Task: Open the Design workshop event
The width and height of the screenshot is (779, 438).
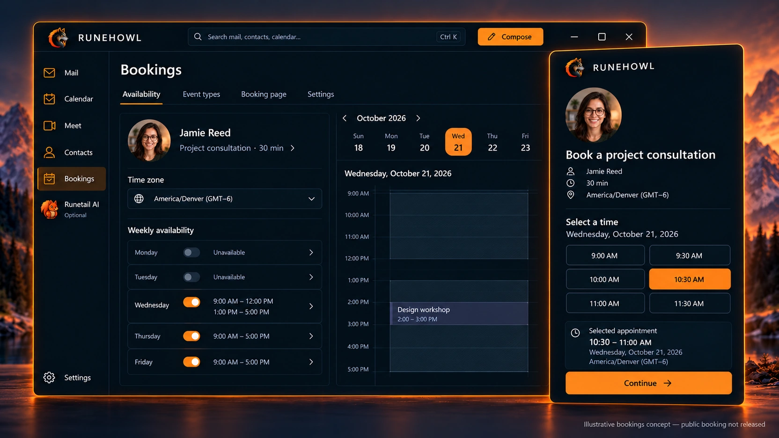Action: pos(459,314)
